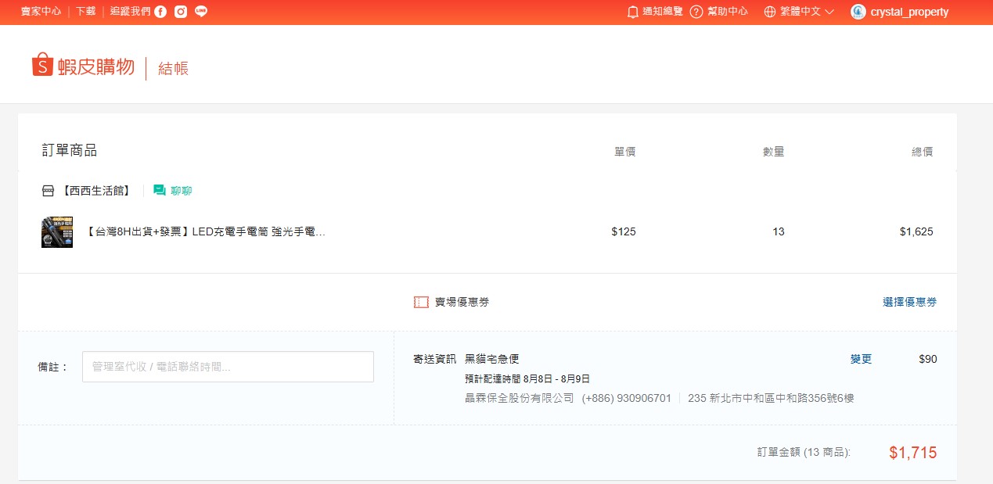Viewport: 993px width, 484px height.
Task: Click the LED flashlight product thumbnail
Action: [57, 232]
